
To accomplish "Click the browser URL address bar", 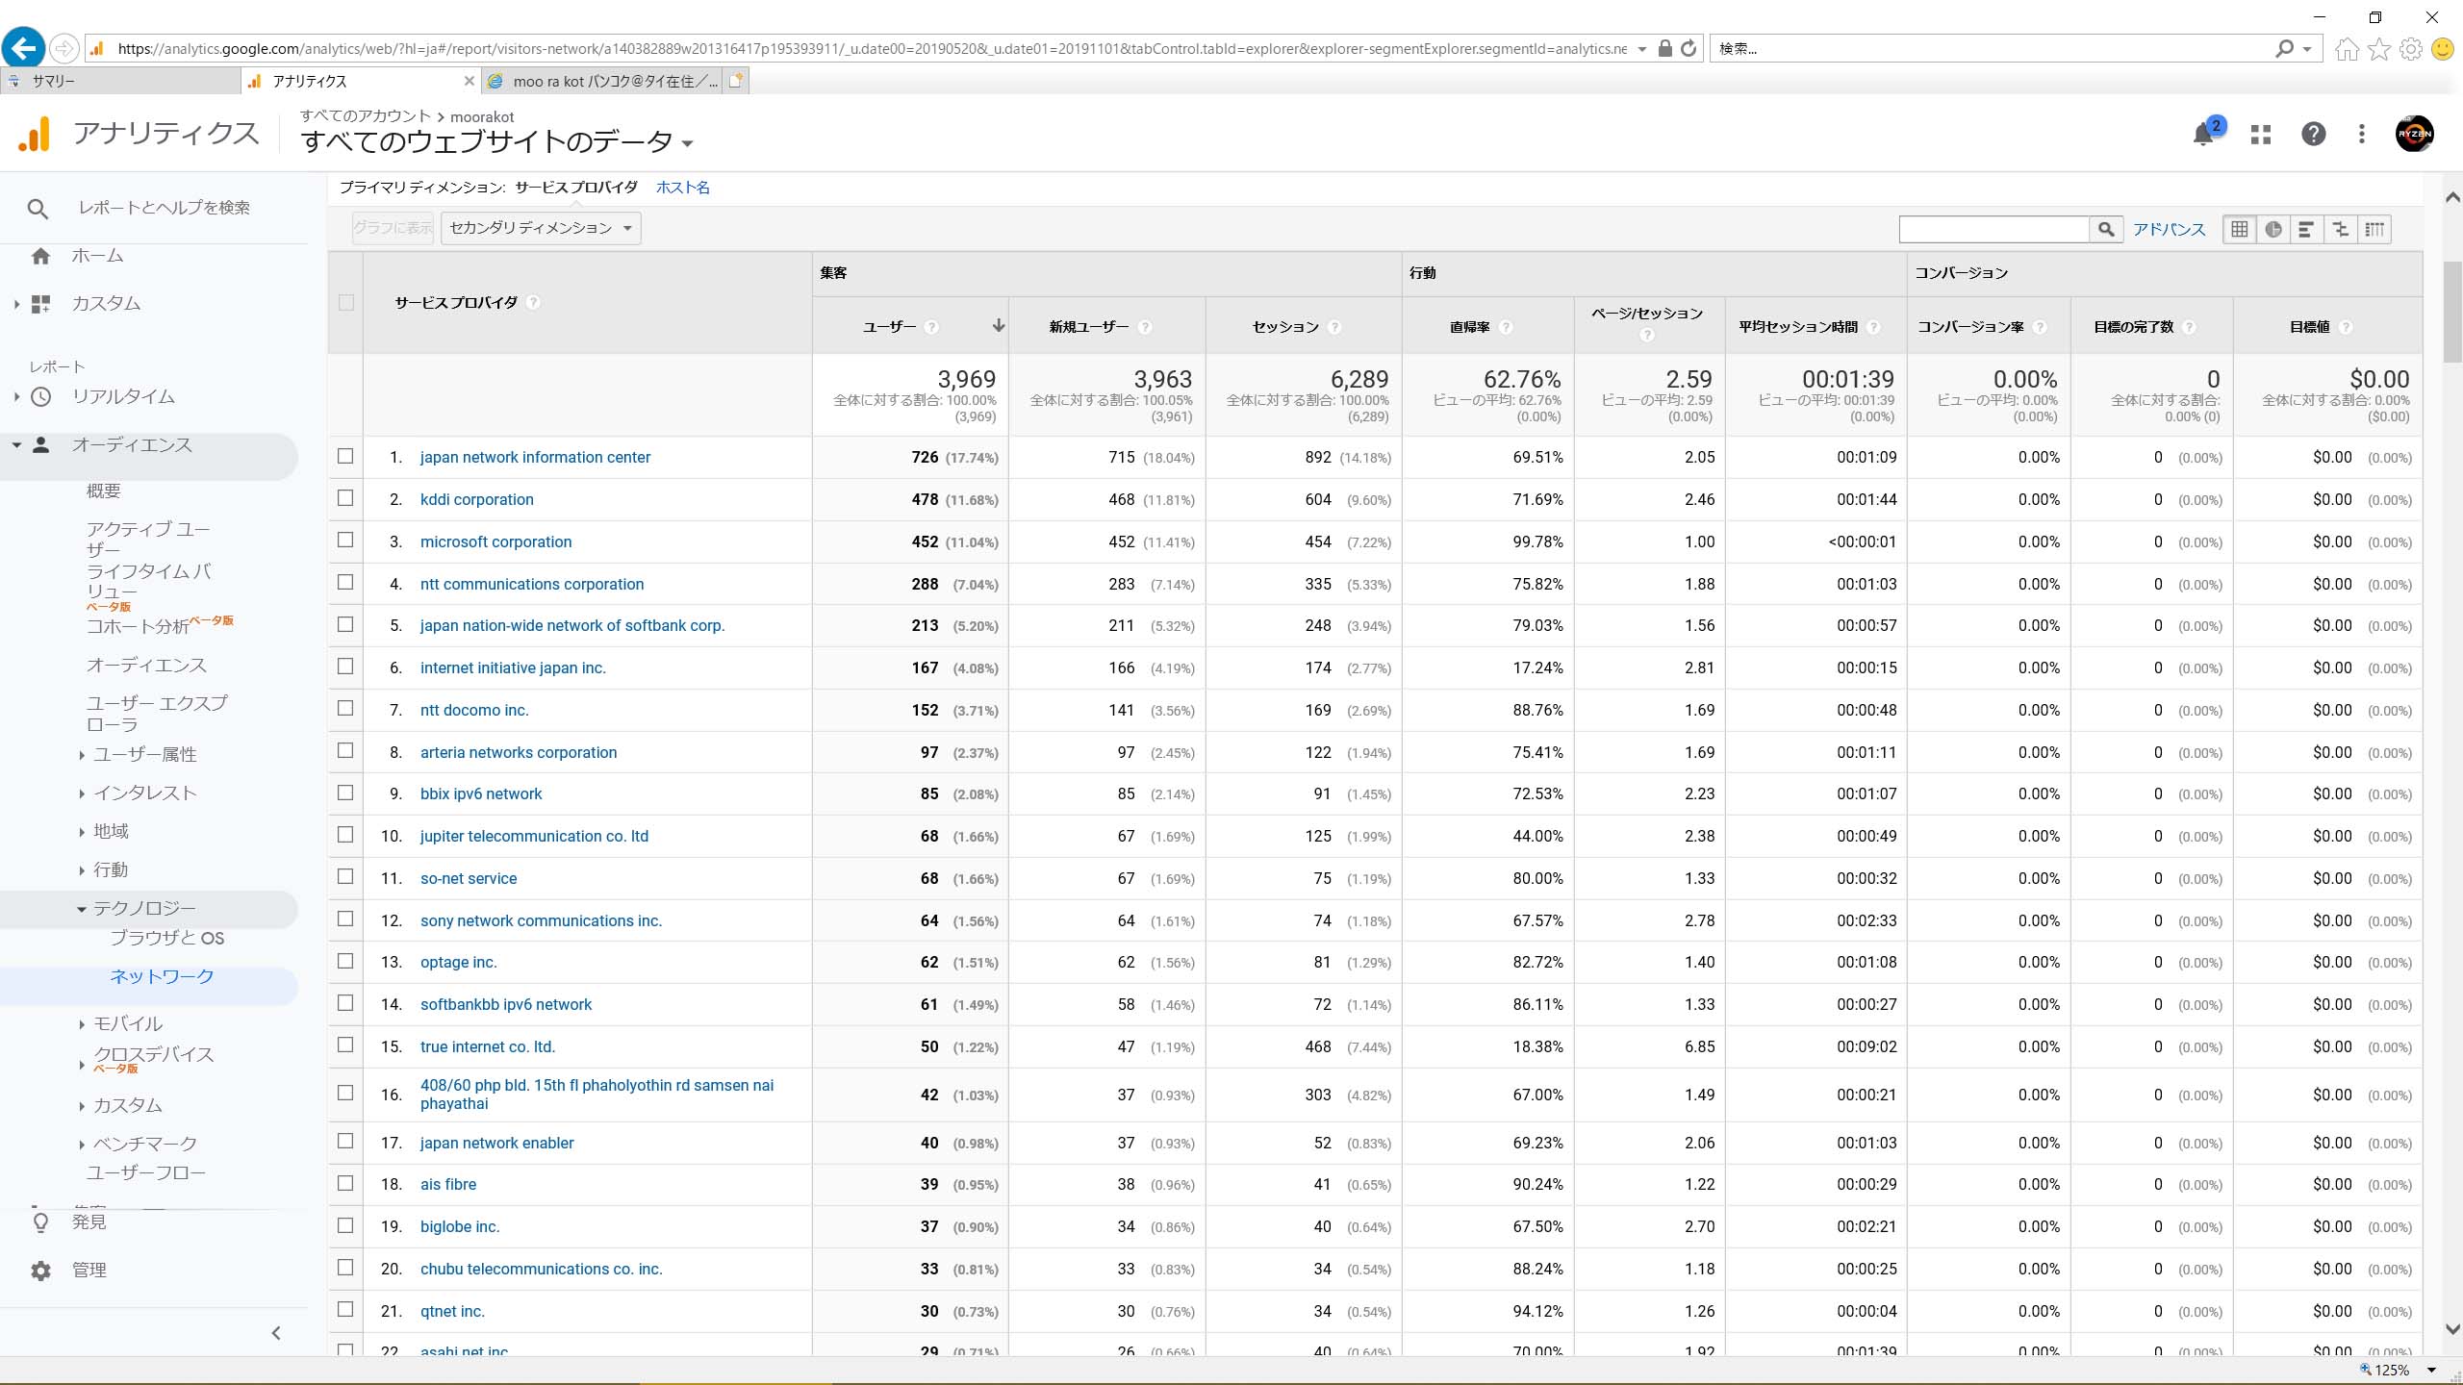I will coord(871,48).
